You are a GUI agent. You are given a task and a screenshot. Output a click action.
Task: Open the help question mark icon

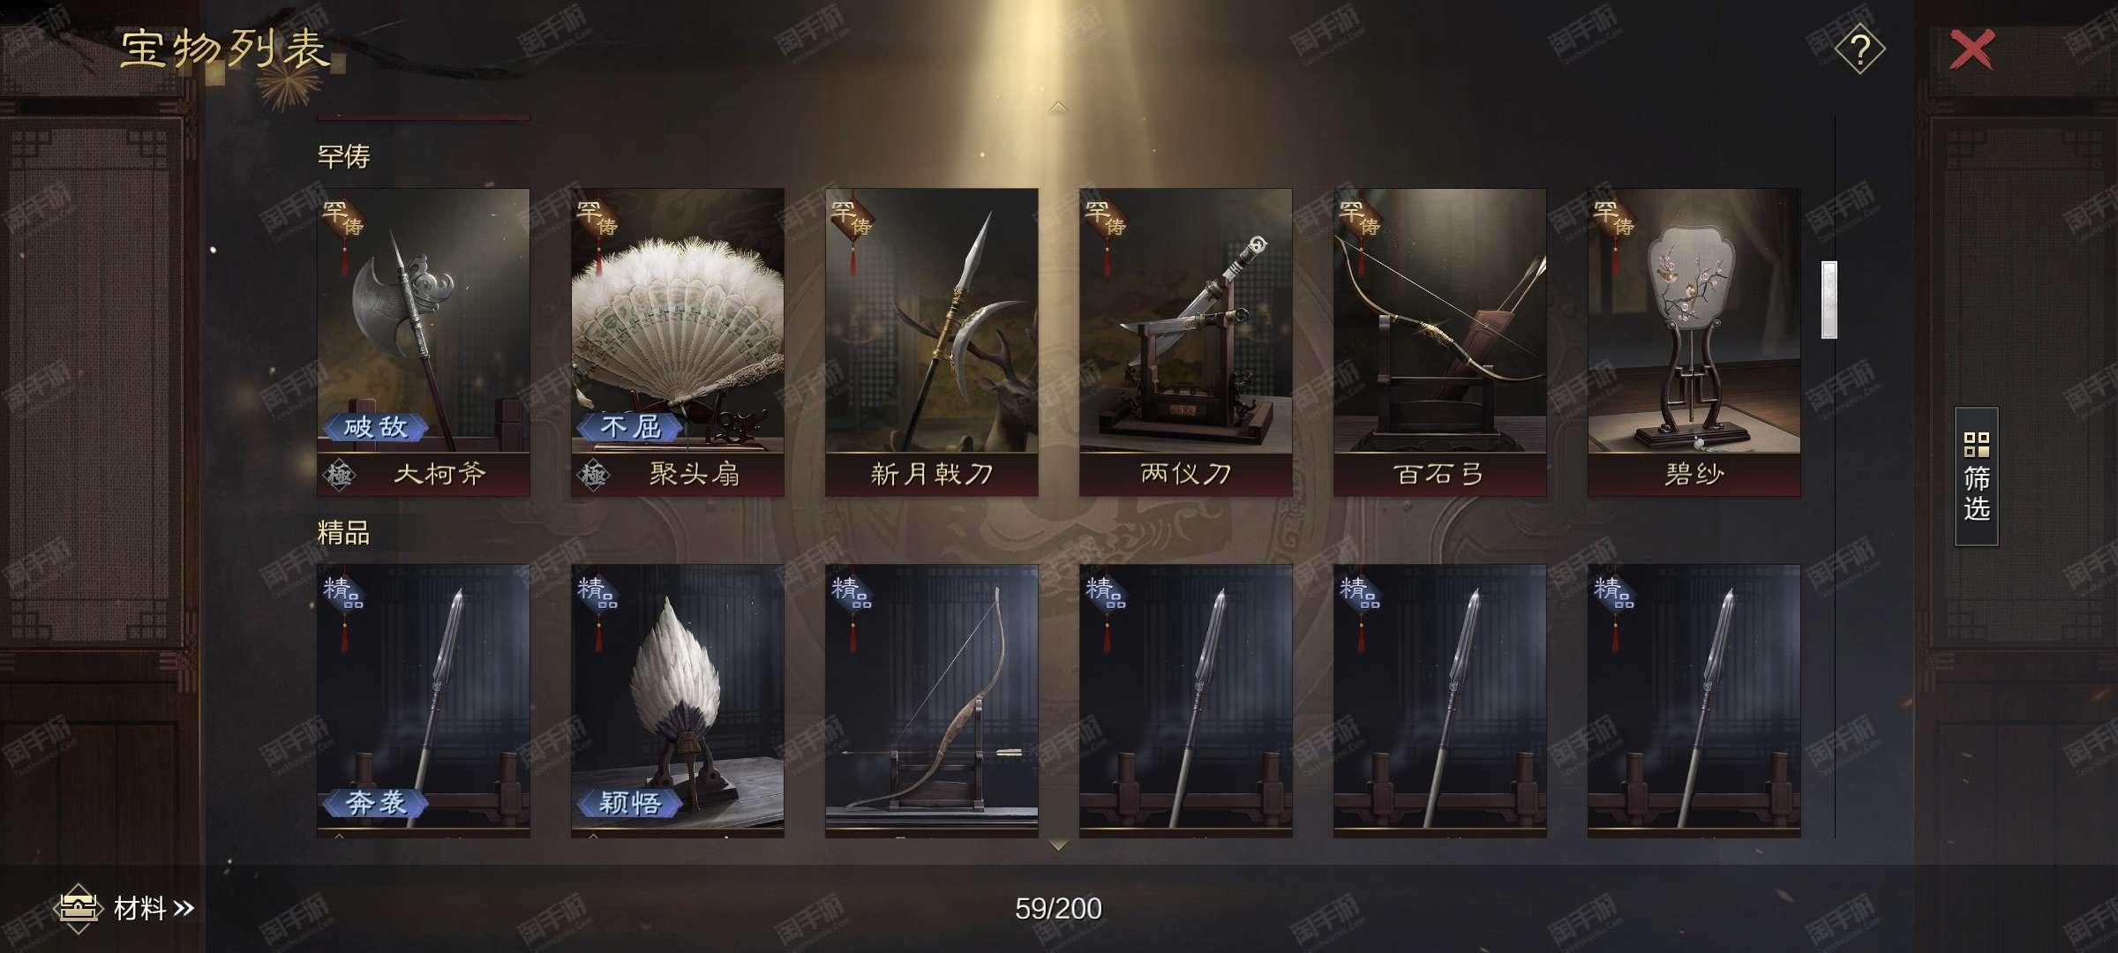pos(1859,49)
